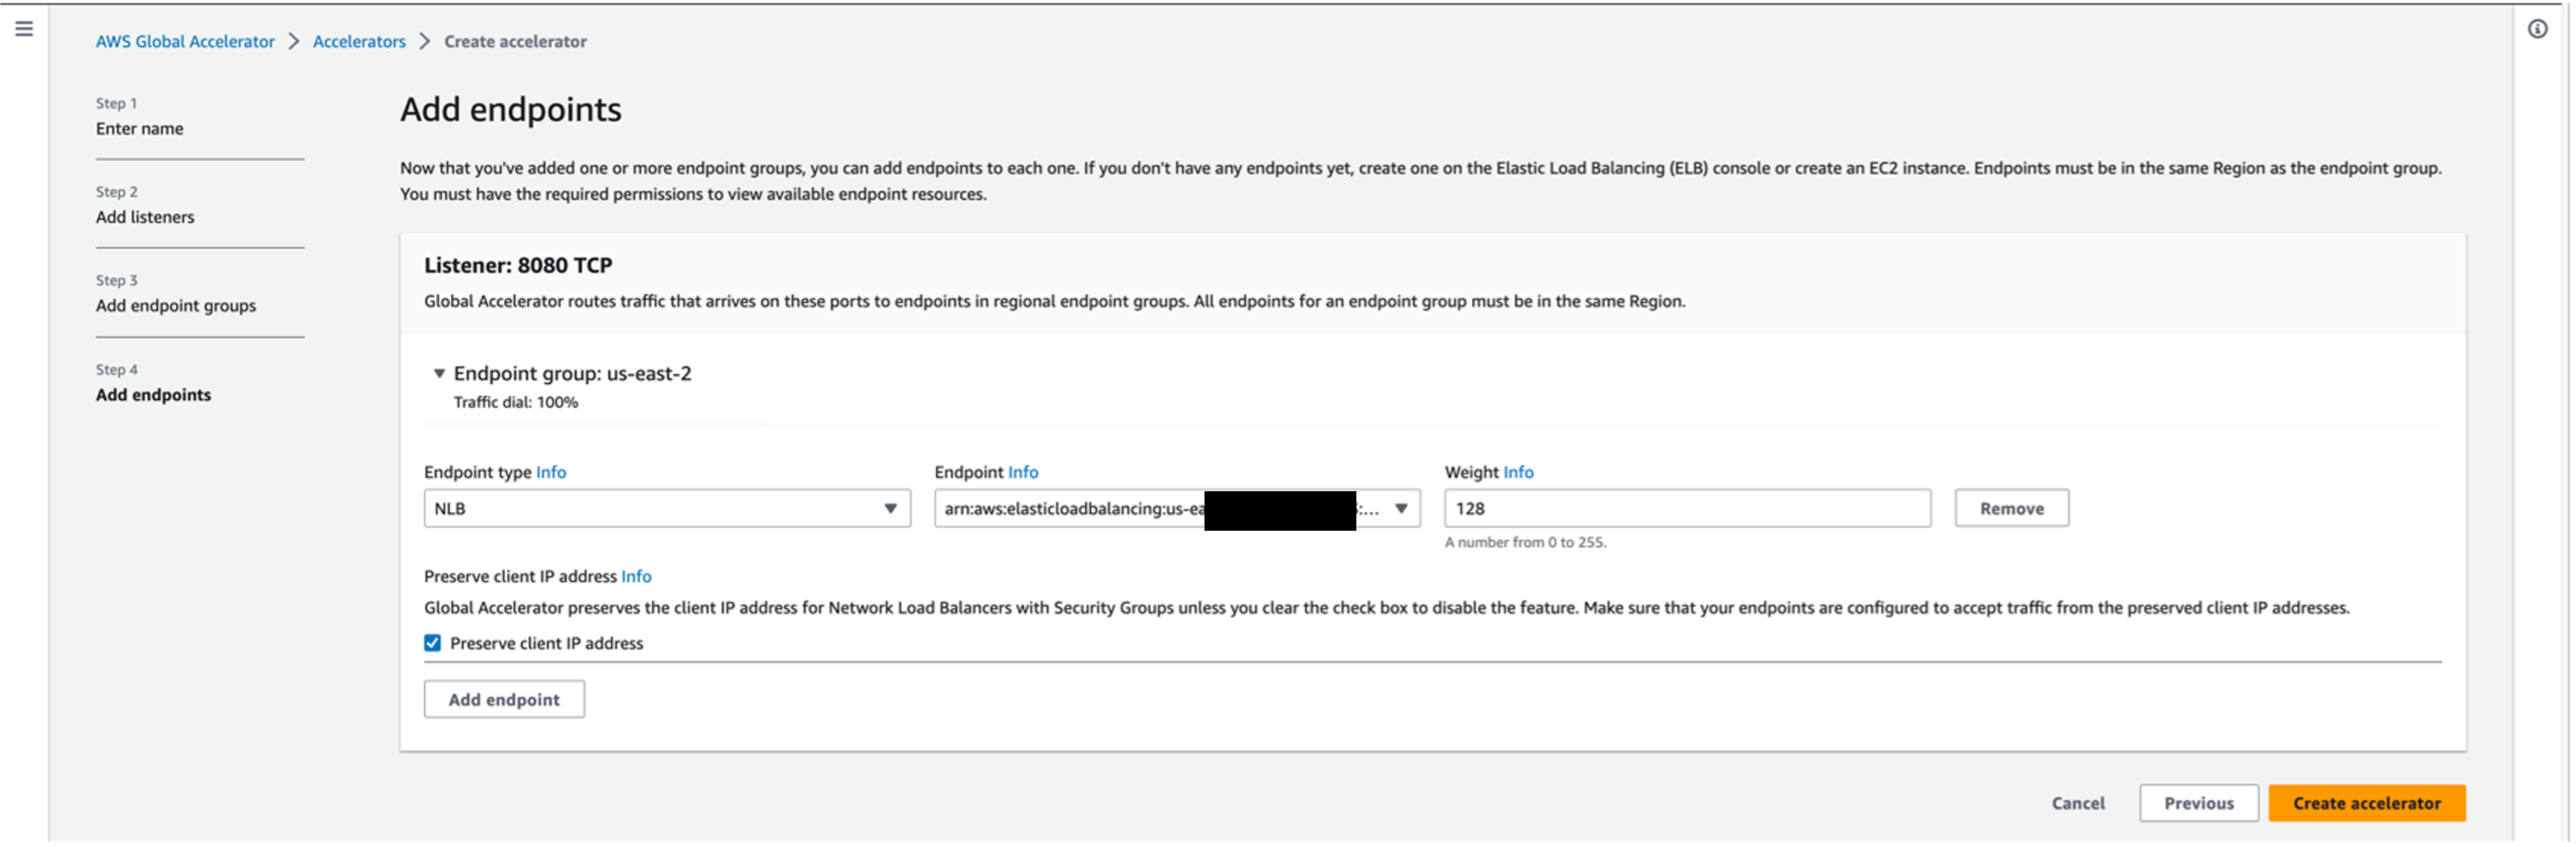2576x847 pixels.
Task: Click the Cancel button
Action: [2077, 803]
